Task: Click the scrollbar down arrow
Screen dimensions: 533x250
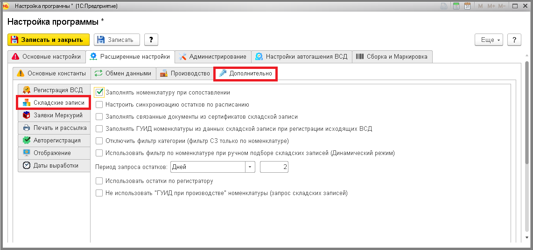Action: (x=527, y=237)
